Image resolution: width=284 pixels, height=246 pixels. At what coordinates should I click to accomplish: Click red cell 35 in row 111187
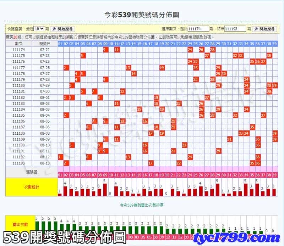point(252,127)
